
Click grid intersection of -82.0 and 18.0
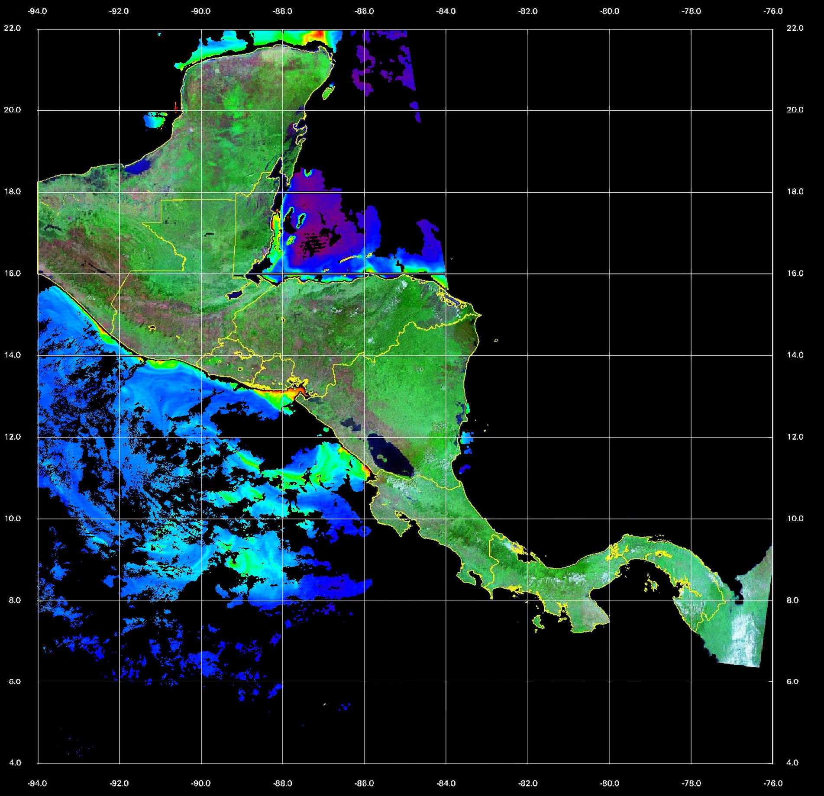click(527, 192)
